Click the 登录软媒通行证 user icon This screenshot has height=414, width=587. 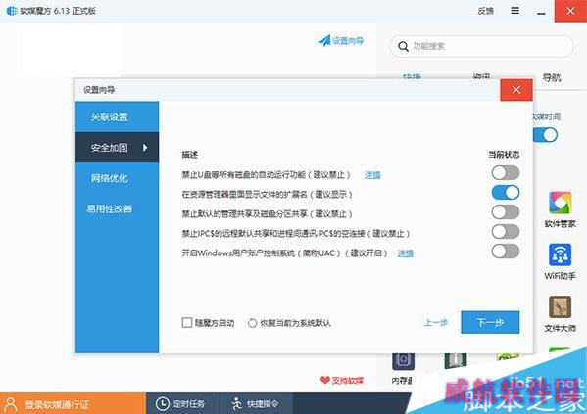click(x=11, y=404)
